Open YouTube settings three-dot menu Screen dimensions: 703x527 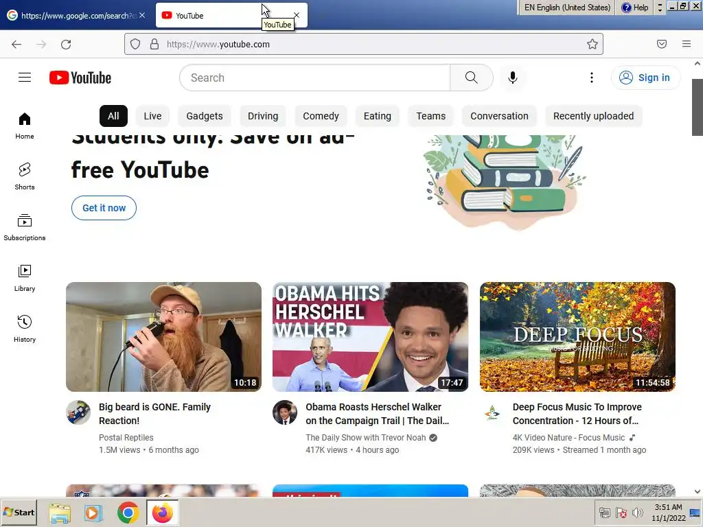pyautogui.click(x=591, y=78)
